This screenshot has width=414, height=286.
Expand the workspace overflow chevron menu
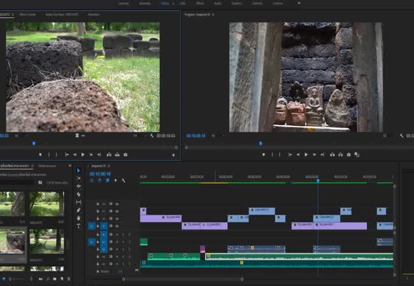point(299,3)
